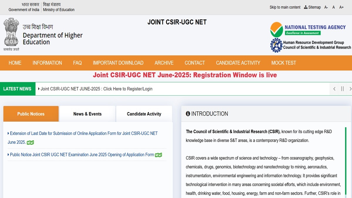Select the Public Notices tab
Screen dimensions: 352x198
pyautogui.click(x=31, y=114)
